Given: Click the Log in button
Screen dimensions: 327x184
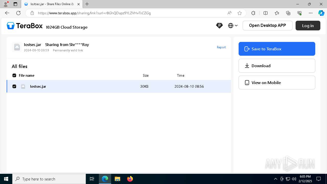Looking at the screenshot, I should (x=308, y=26).
